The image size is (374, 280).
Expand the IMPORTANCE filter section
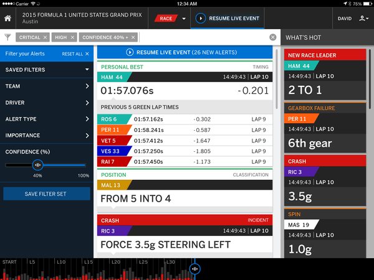coord(47,135)
